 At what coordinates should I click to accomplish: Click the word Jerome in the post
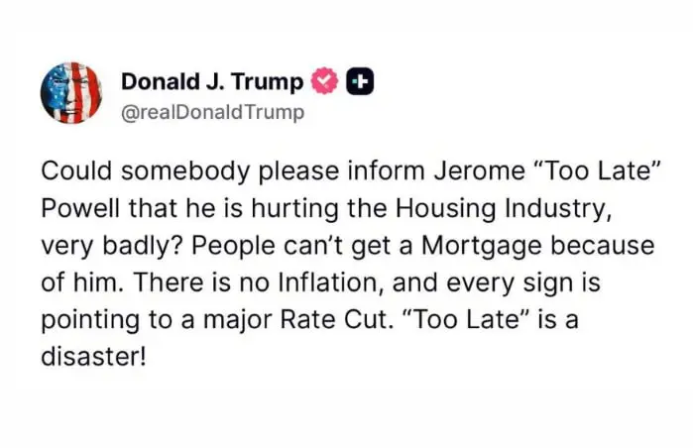[x=479, y=171]
